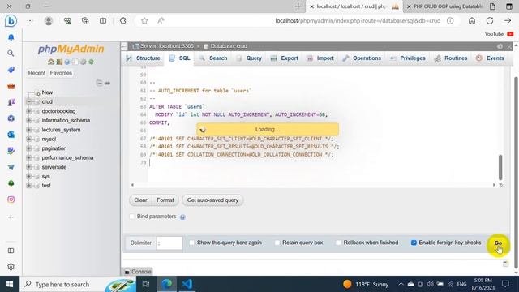
Task: Open the Export tab
Action: [x=285, y=58]
